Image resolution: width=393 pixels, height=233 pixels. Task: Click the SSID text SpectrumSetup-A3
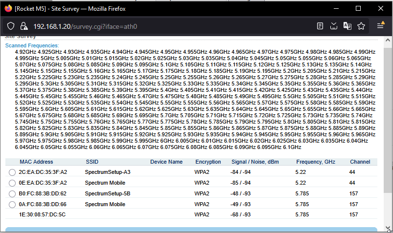[x=108, y=172]
